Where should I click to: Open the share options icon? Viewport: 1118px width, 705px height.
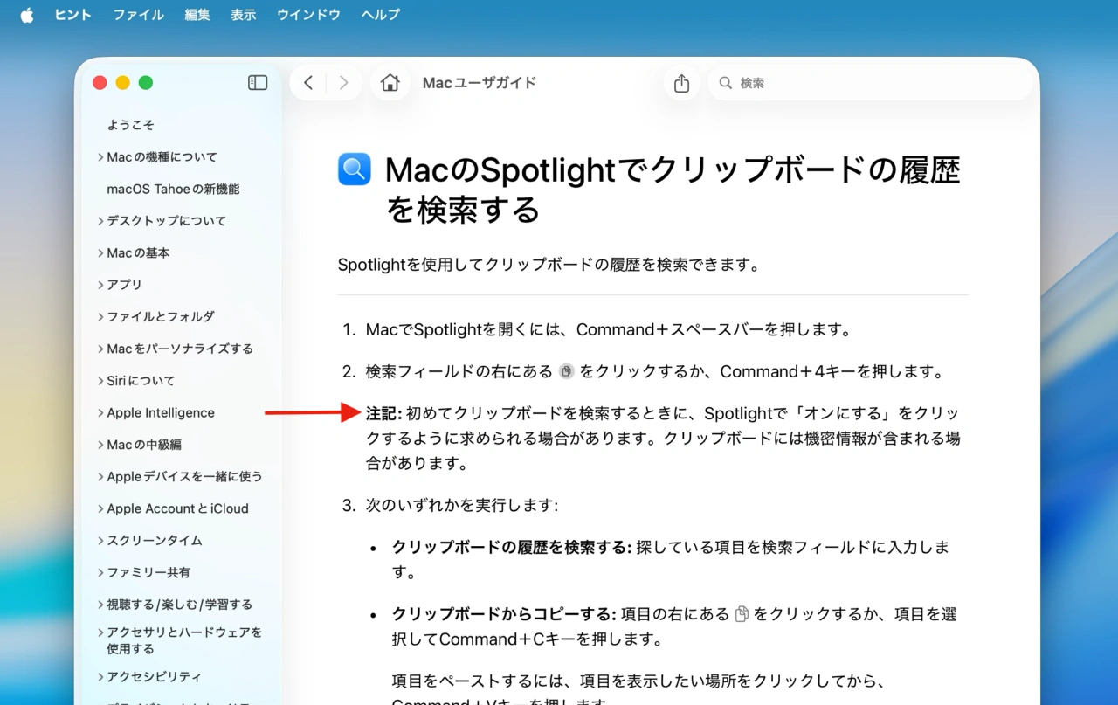pyautogui.click(x=681, y=81)
